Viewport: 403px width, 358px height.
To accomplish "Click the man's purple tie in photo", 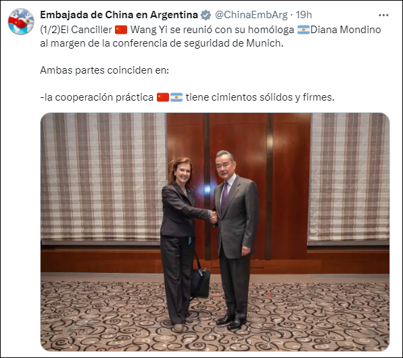I will pos(224,197).
